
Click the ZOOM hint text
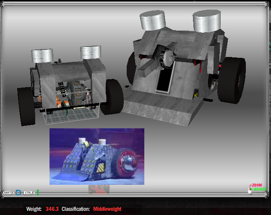point(257,185)
